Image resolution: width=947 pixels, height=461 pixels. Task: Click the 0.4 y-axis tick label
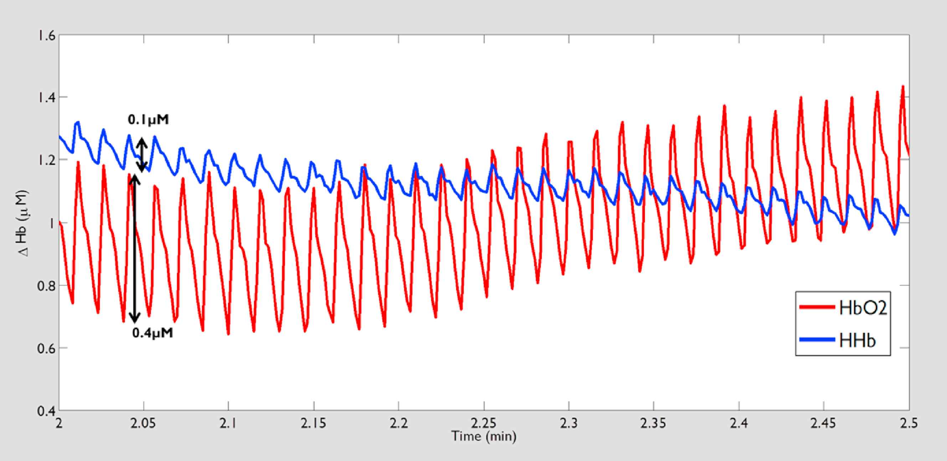click(x=46, y=411)
